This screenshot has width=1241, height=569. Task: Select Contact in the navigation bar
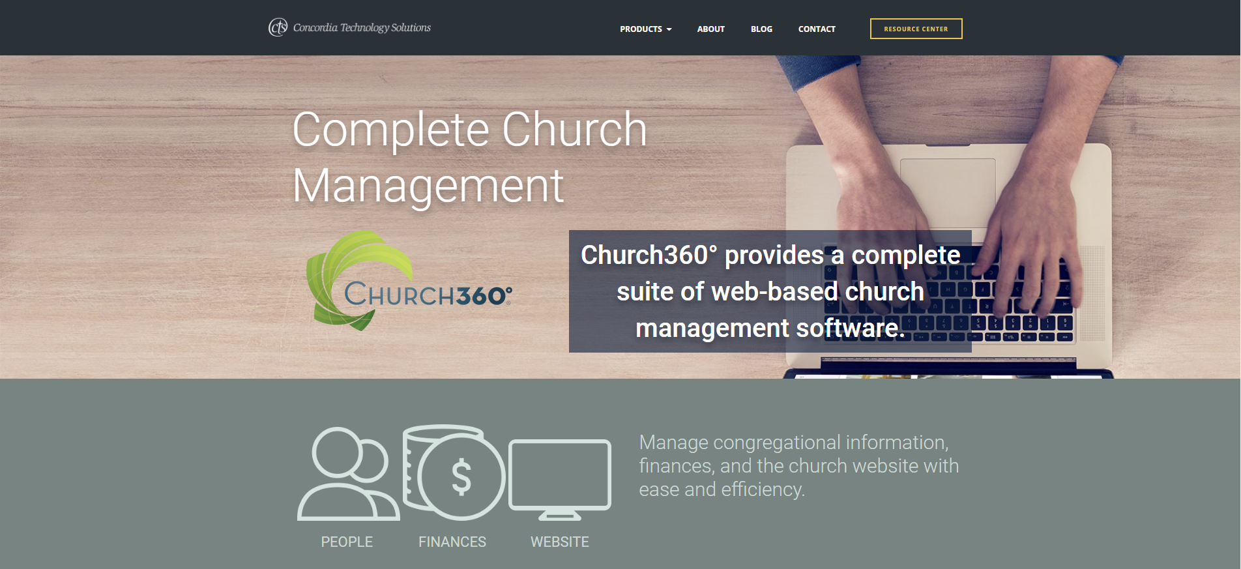(x=817, y=29)
